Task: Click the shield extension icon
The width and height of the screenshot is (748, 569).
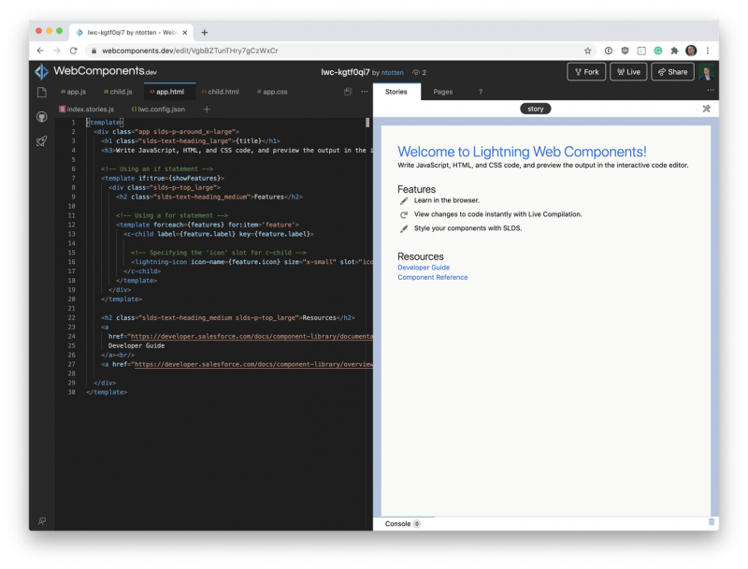Action: pyautogui.click(x=625, y=51)
